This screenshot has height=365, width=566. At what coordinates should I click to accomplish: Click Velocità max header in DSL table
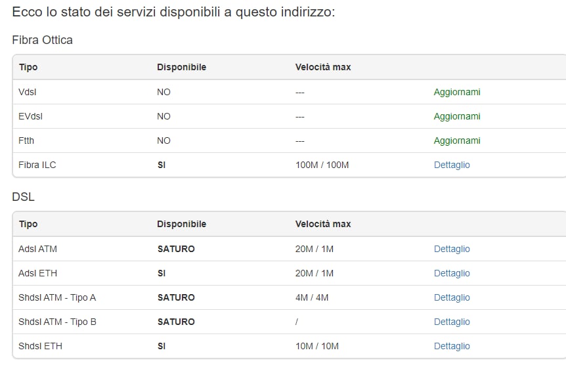[323, 224]
